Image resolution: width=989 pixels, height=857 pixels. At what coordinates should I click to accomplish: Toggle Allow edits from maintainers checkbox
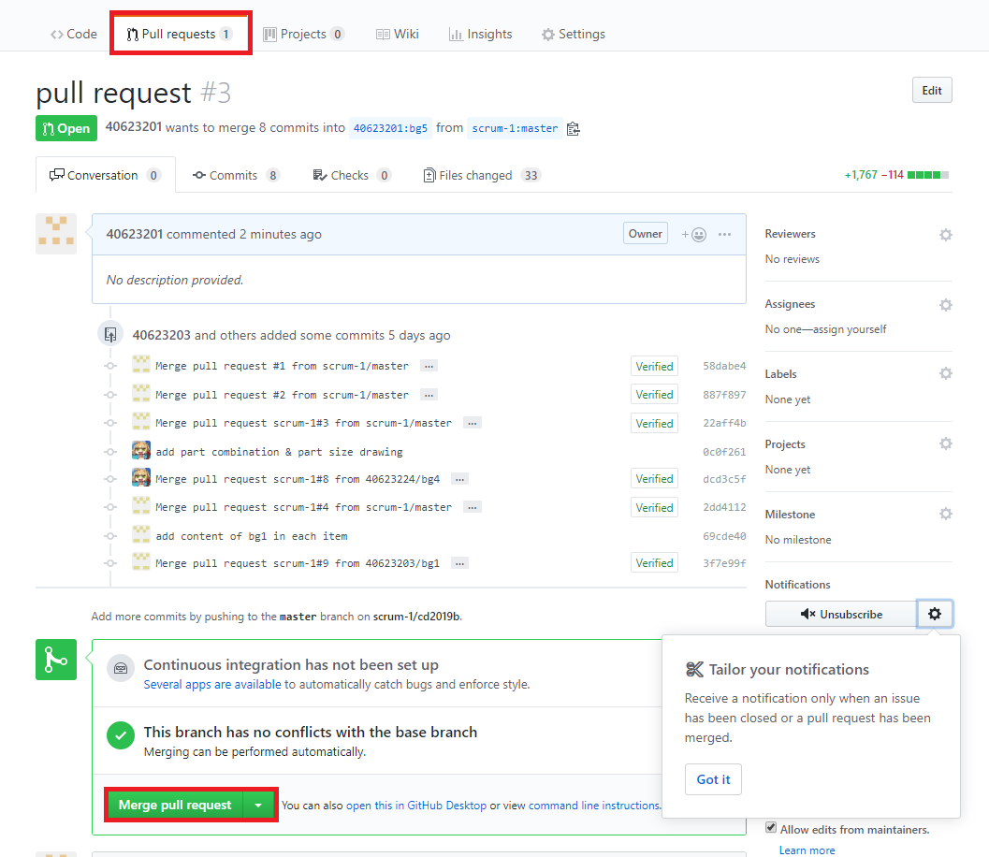point(771,827)
